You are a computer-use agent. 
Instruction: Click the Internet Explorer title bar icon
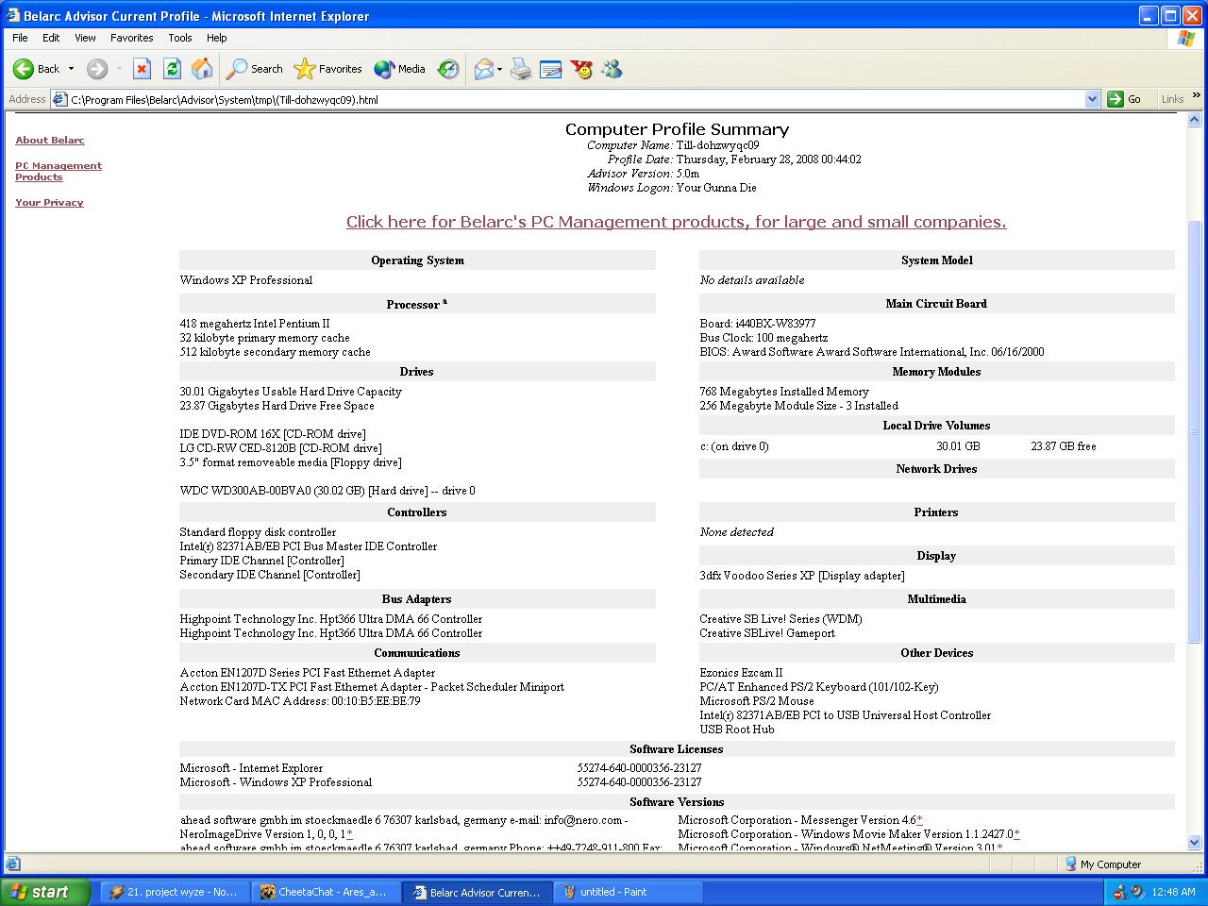(x=13, y=15)
